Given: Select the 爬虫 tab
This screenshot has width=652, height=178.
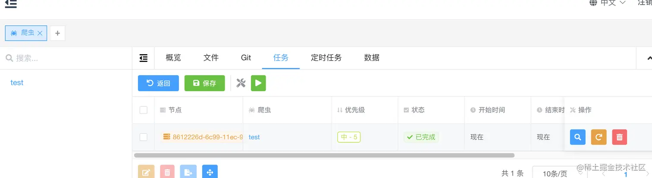Looking at the screenshot, I should pos(26,33).
